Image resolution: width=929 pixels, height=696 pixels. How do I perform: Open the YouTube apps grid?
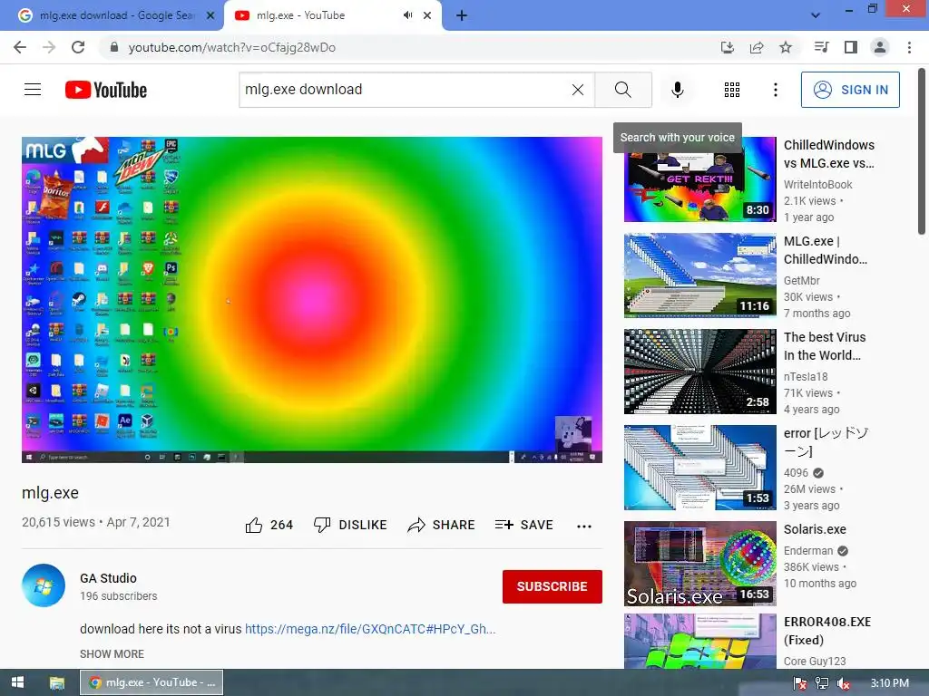coord(732,90)
